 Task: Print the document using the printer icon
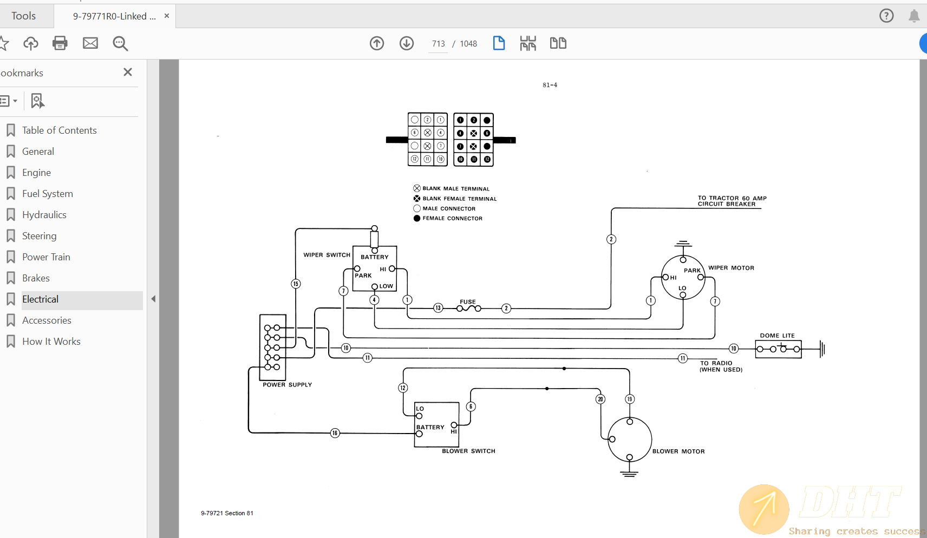60,43
